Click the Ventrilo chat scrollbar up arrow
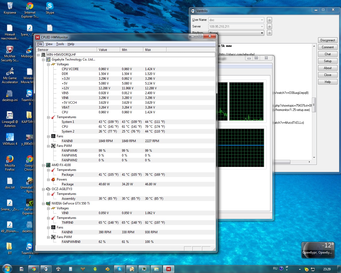 [x=314, y=46]
